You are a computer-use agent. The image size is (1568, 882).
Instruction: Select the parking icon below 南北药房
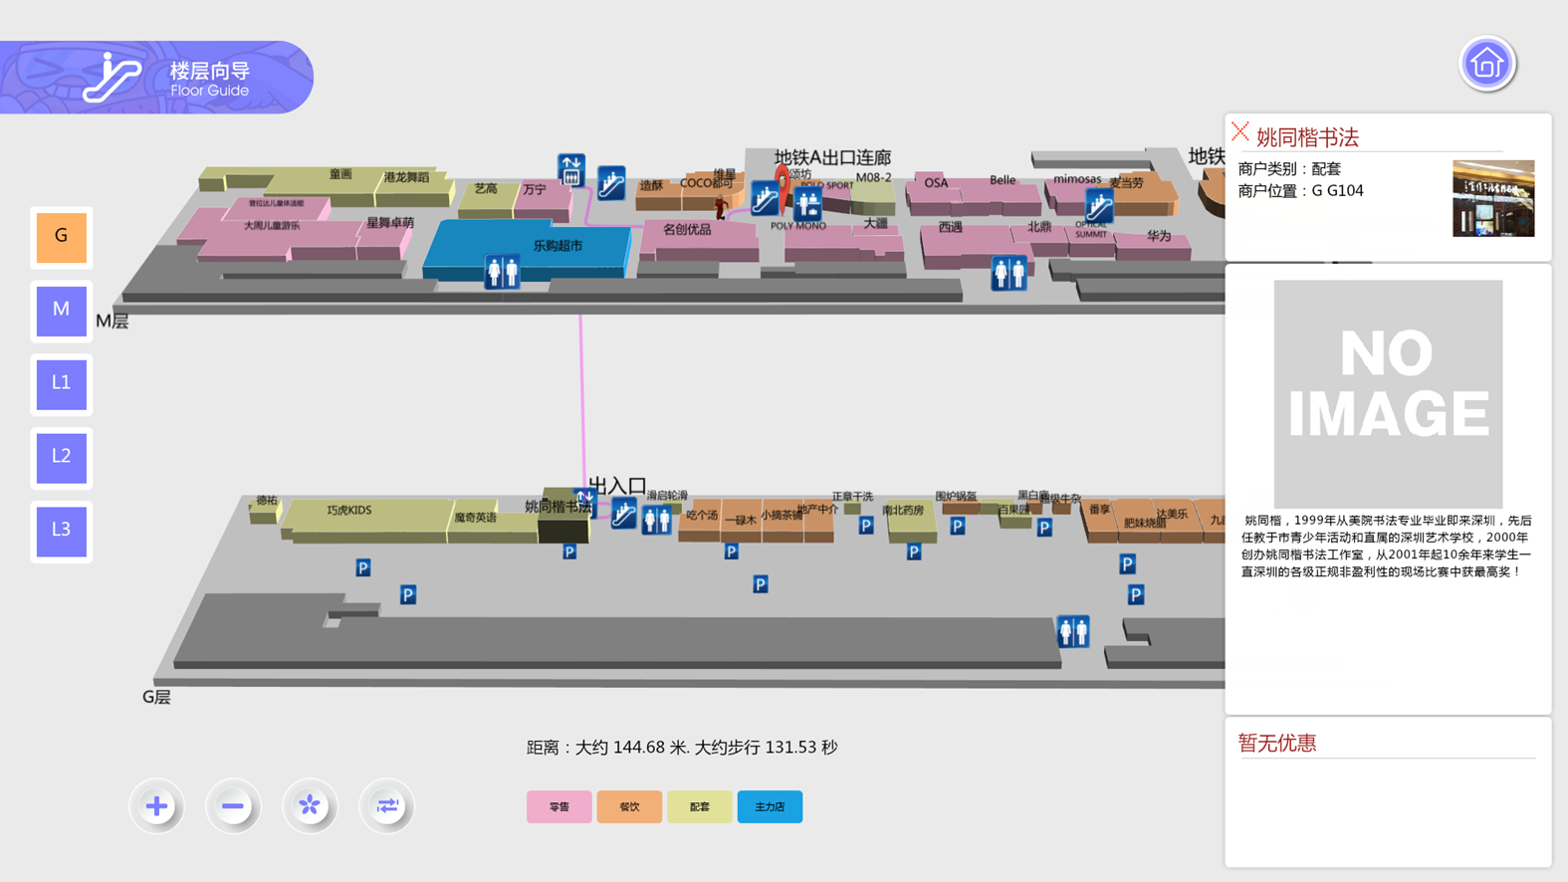[x=914, y=551]
